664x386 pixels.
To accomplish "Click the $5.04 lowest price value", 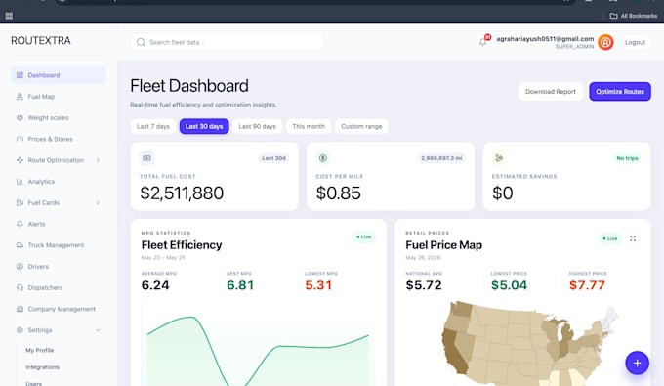I will [509, 285].
